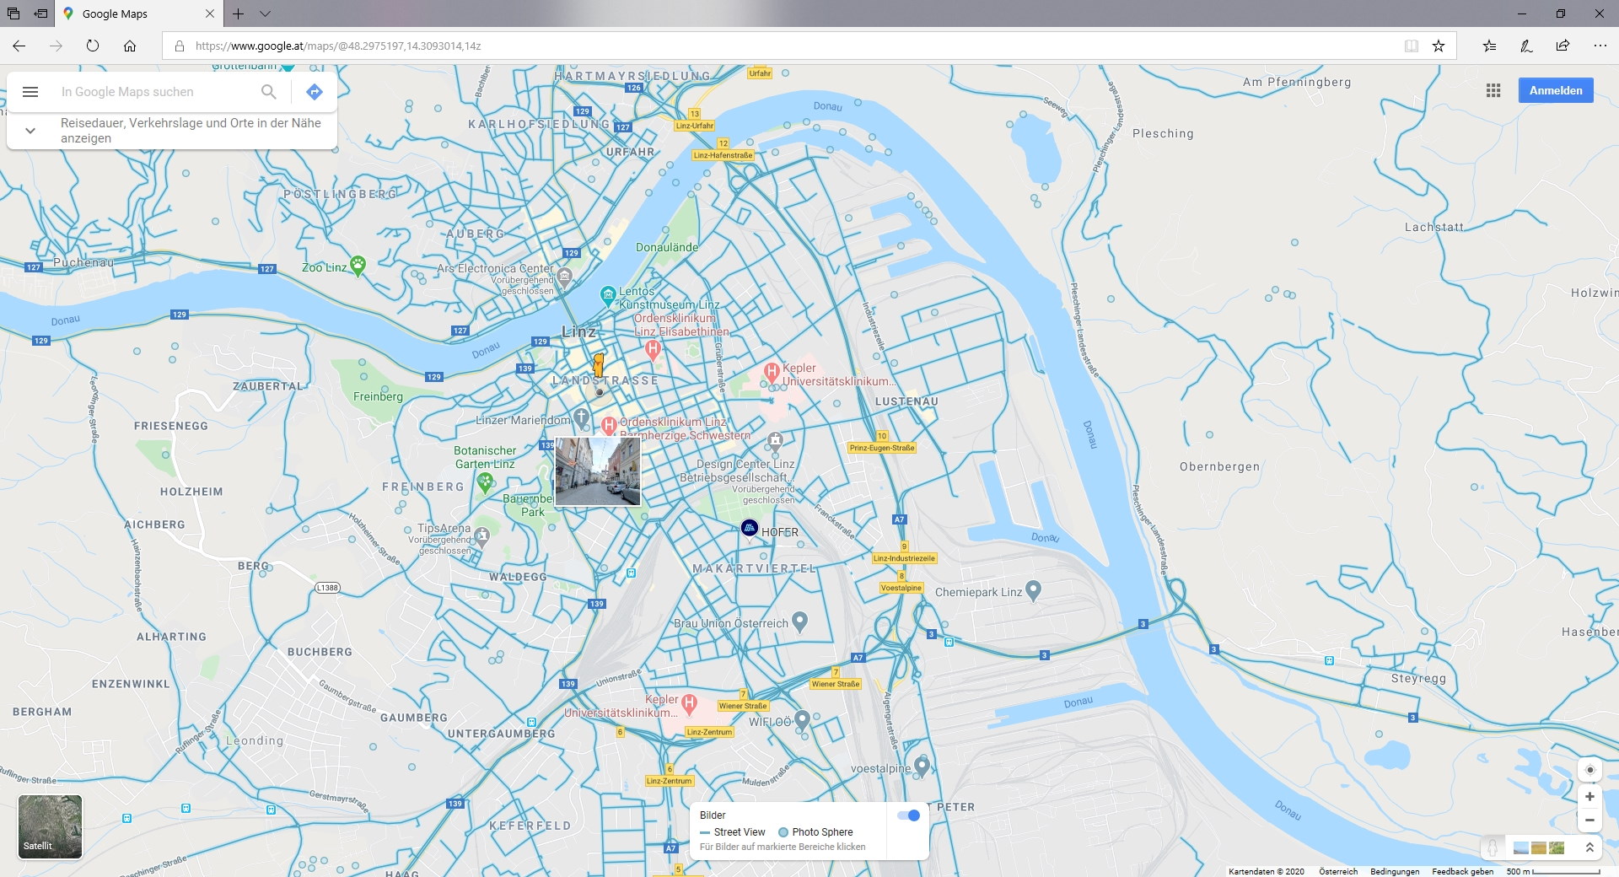Toggle the 500 m map scale units

[1553, 871]
